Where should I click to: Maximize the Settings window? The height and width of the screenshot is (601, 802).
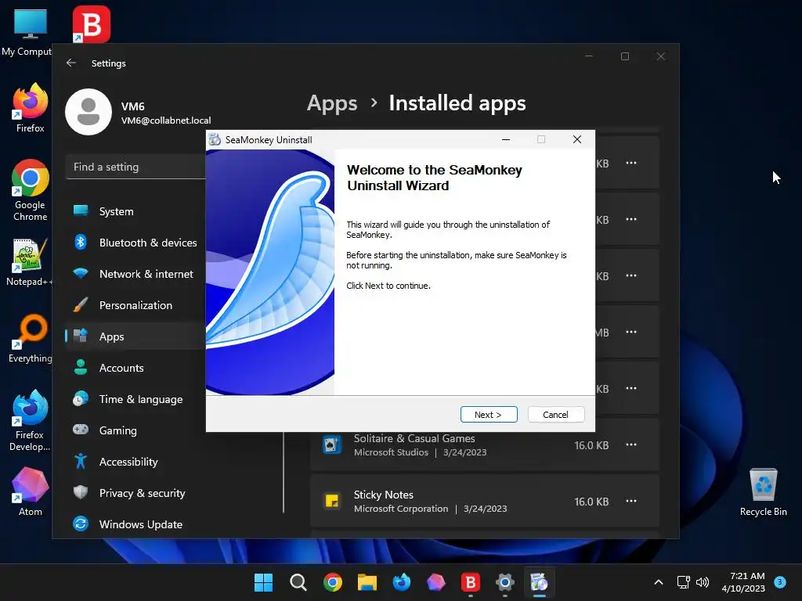[x=625, y=56]
